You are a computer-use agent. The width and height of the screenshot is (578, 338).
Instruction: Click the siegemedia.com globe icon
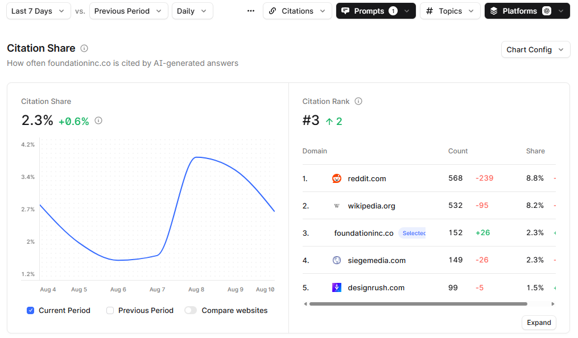click(x=337, y=260)
